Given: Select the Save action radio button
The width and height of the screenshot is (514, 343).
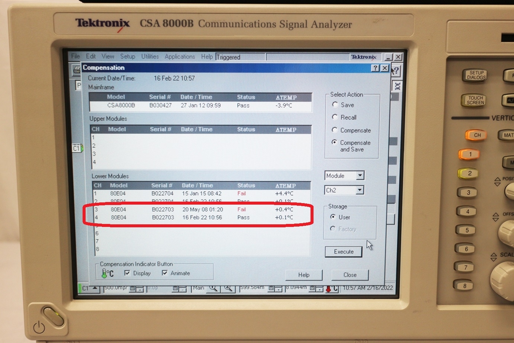Looking at the screenshot, I should tap(335, 105).
